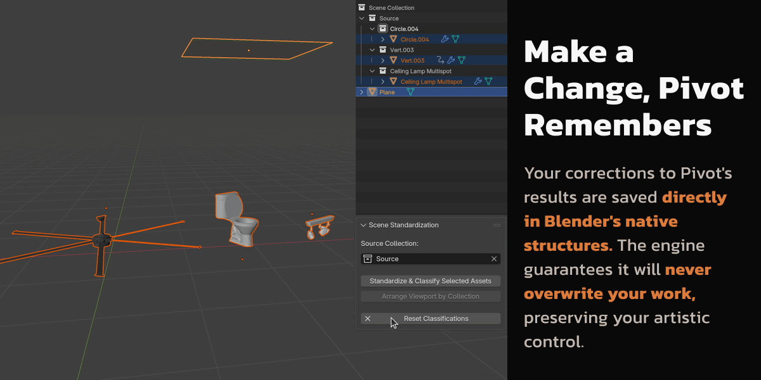Click the 'Source Collection:' label

pos(389,243)
